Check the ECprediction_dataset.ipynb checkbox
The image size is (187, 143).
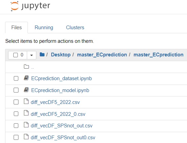pos(16,78)
